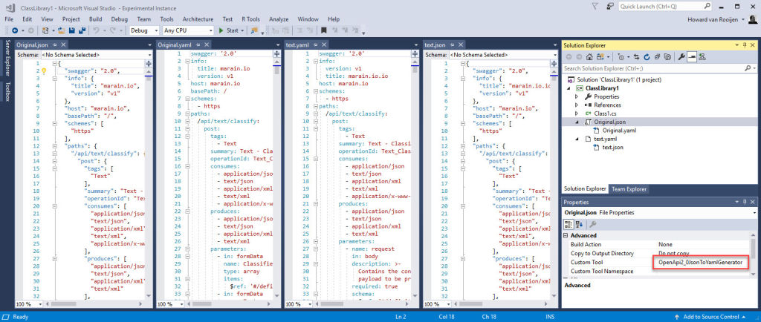Open the Build menu
761x322 pixels.
tap(96, 19)
